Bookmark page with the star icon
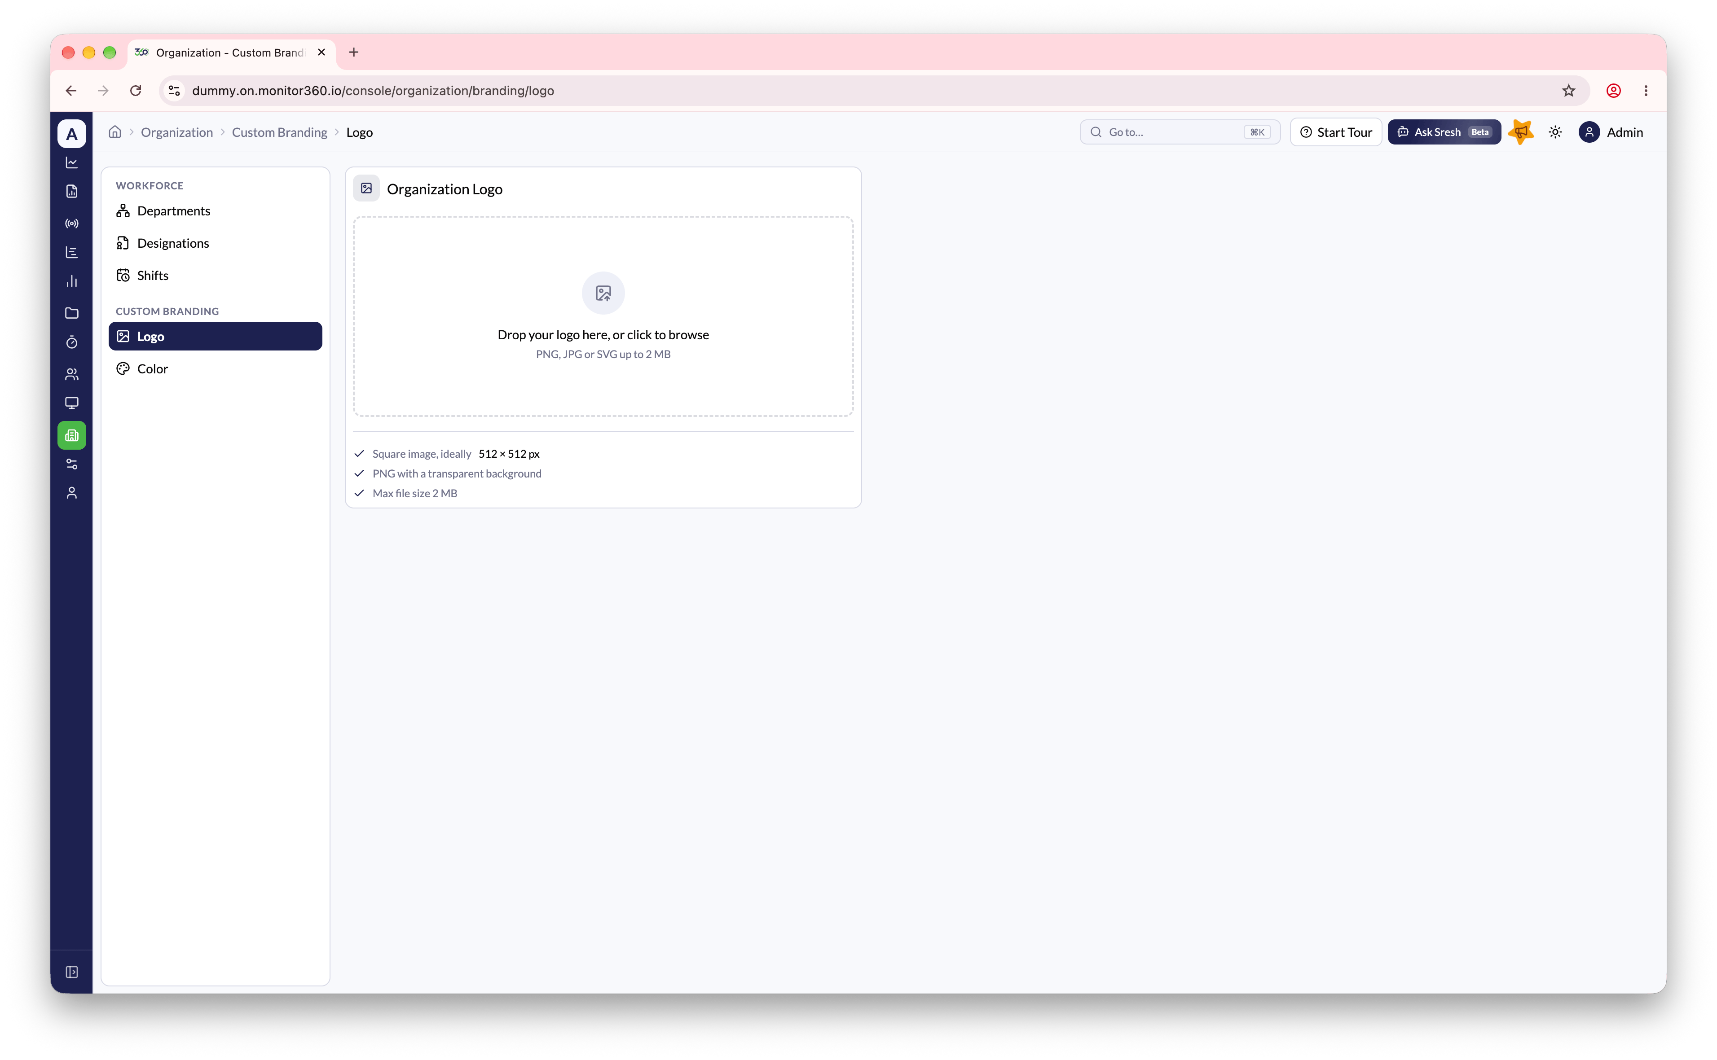This screenshot has width=1717, height=1060. (1568, 91)
